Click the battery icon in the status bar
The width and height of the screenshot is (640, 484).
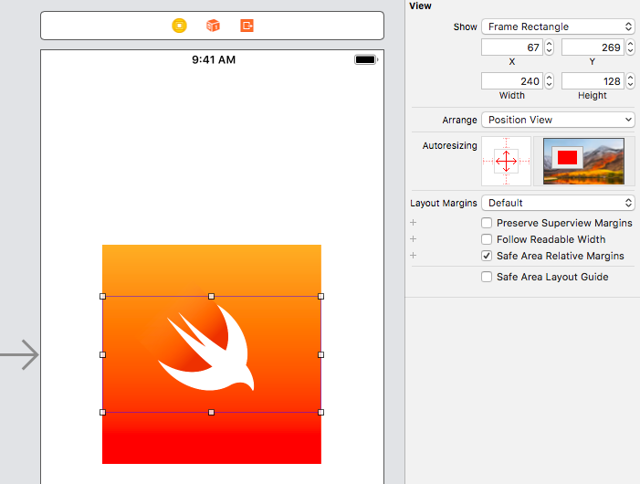pos(366,59)
